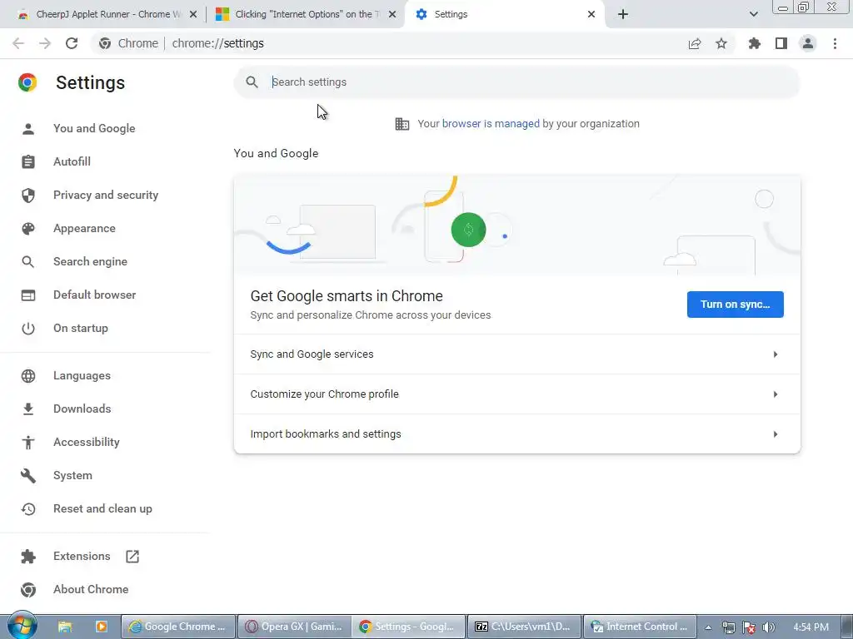
Task: Click the System wrench icon
Action: tap(28, 475)
